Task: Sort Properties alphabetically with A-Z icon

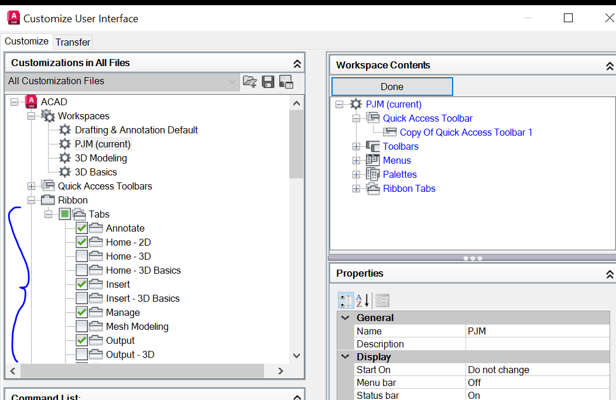Action: [x=362, y=301]
